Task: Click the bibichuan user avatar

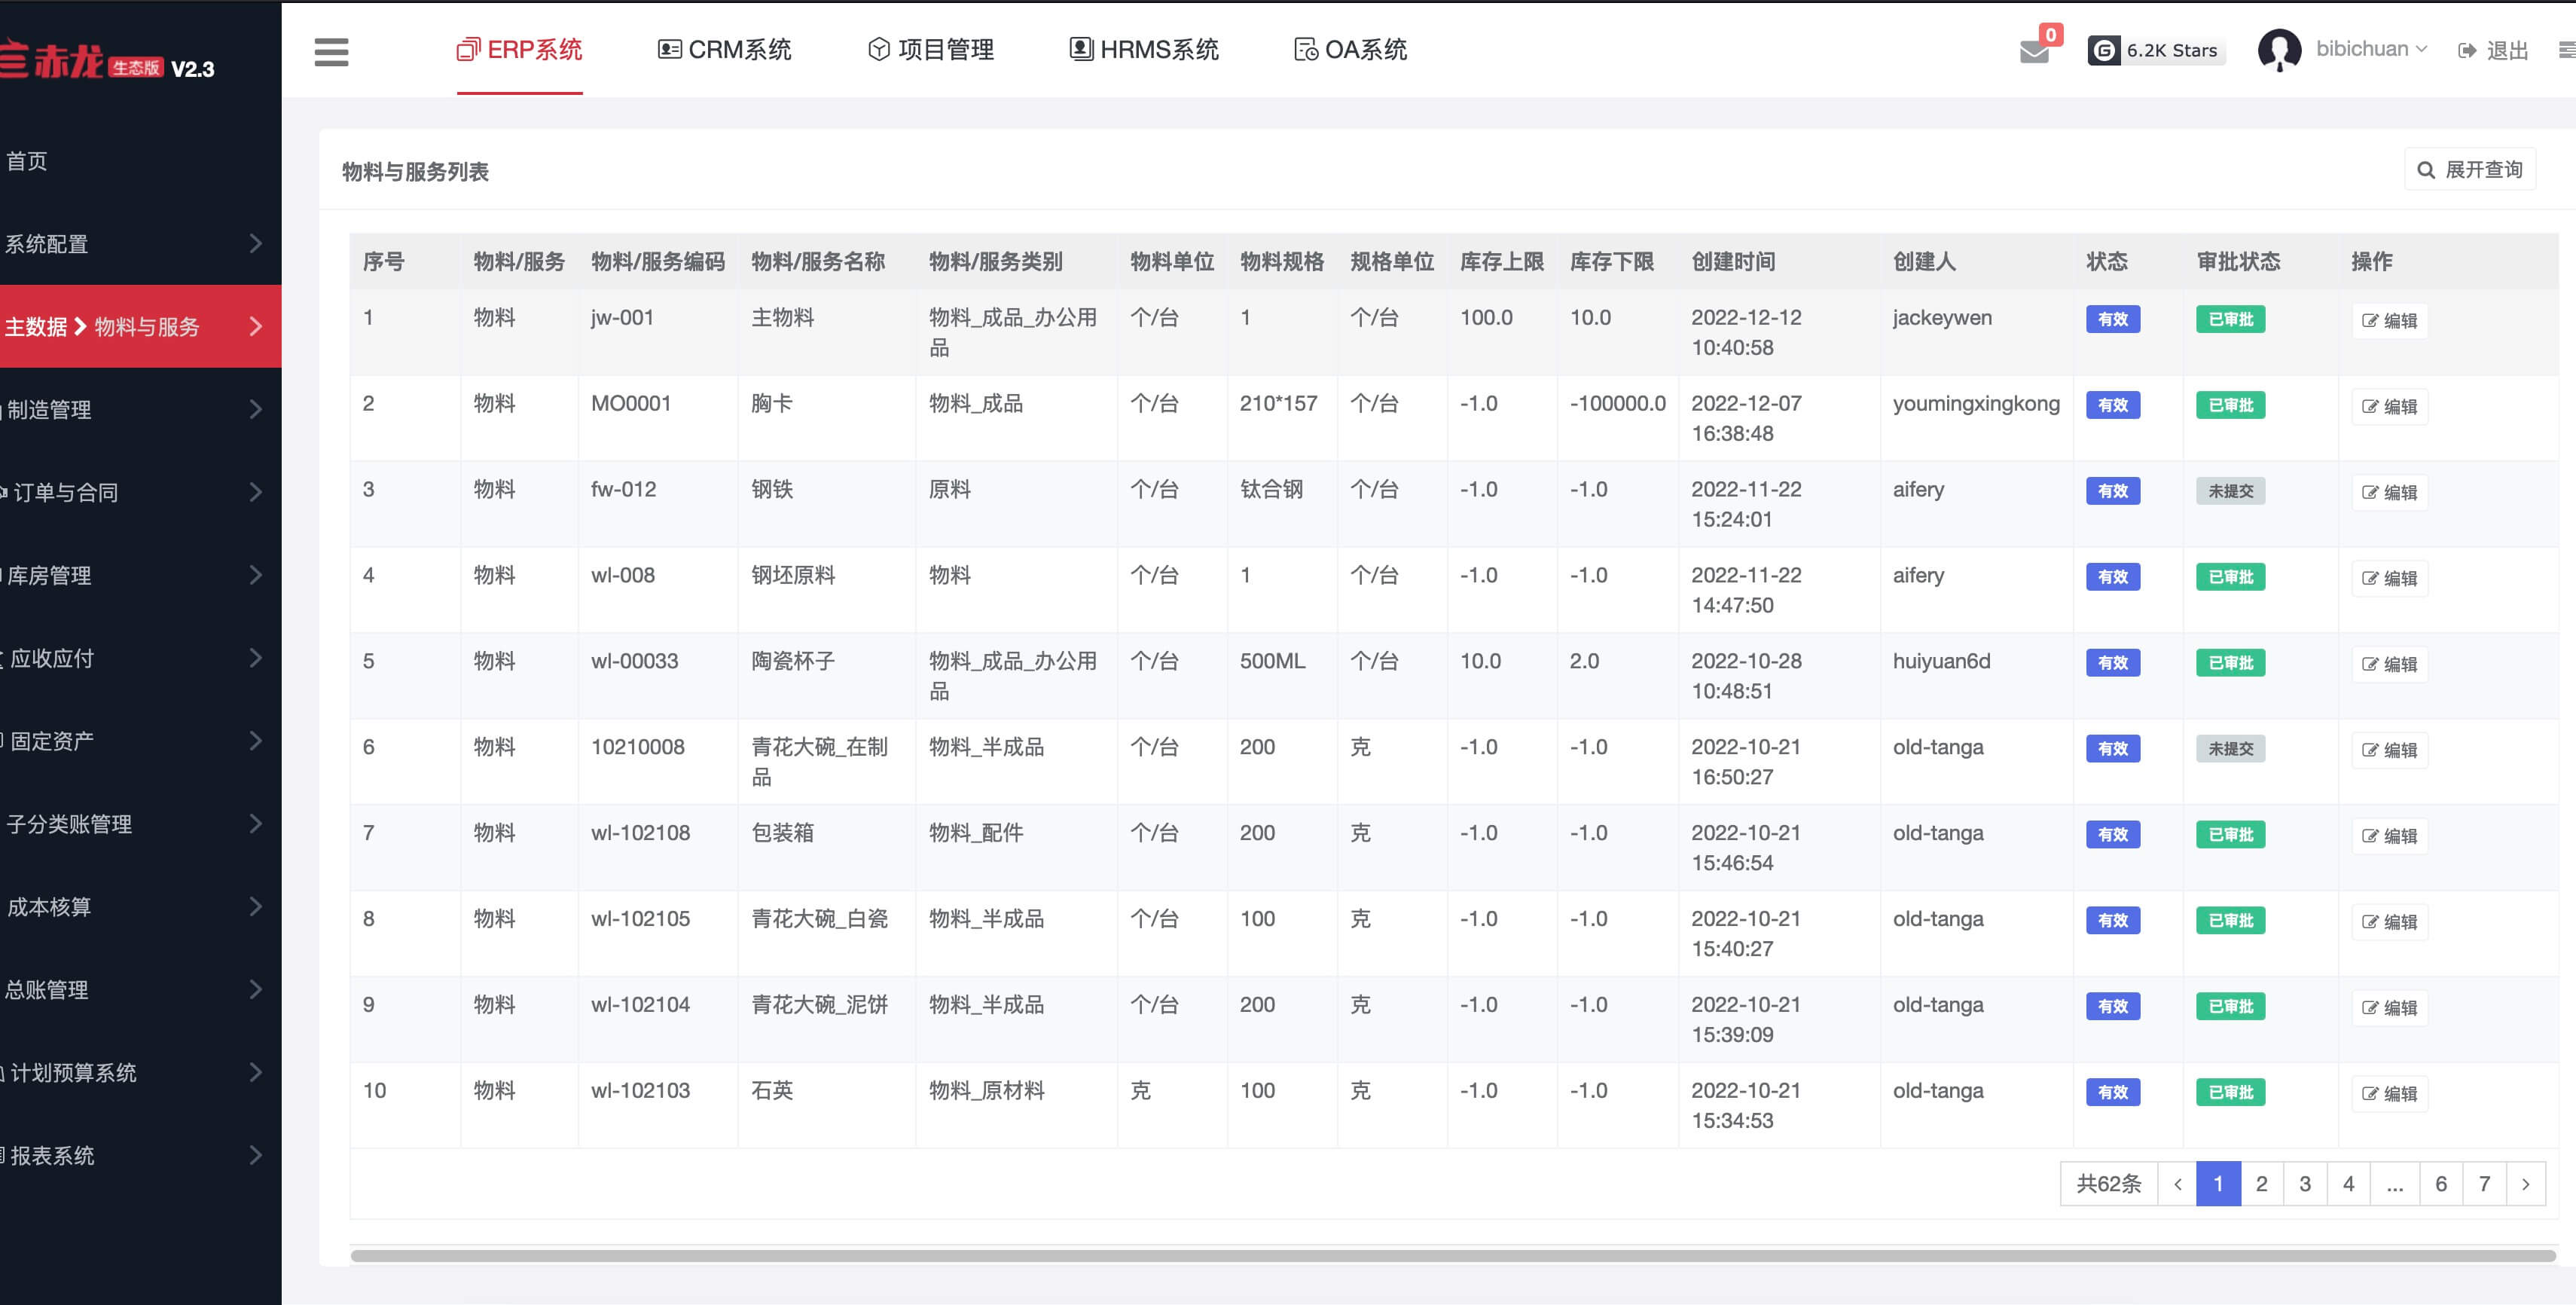Action: point(2279,50)
